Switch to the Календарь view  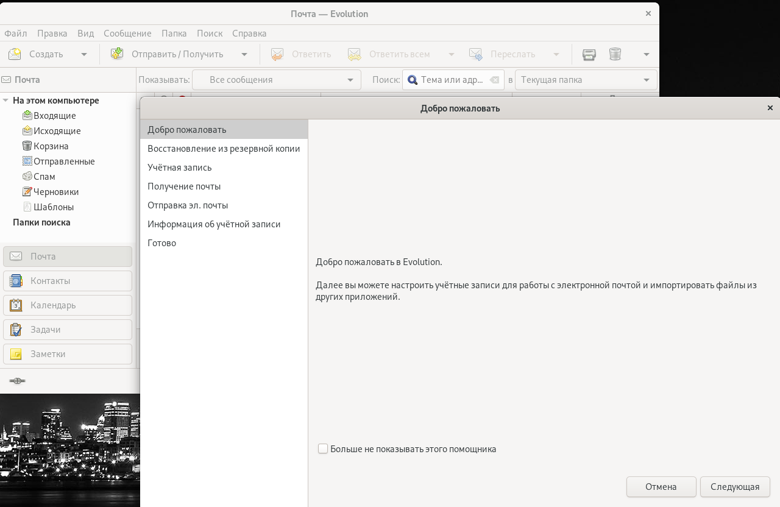pyautogui.click(x=68, y=305)
